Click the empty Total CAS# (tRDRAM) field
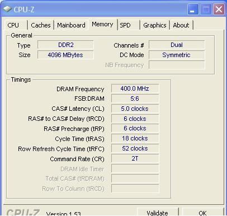The image size is (227, 216). (135, 179)
